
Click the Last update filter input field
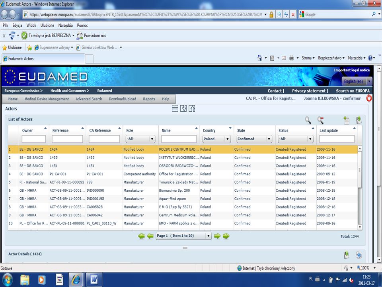tap(337, 139)
